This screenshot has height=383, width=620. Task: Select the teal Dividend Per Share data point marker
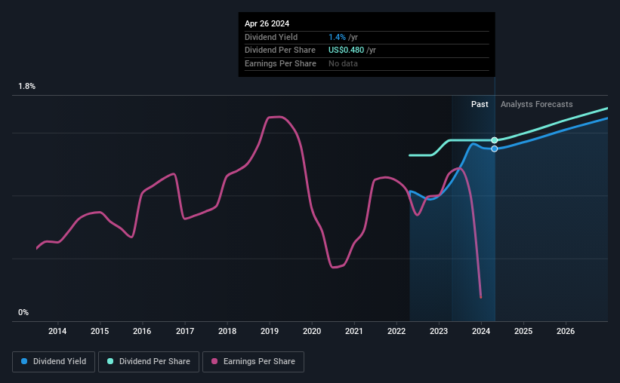[494, 140]
